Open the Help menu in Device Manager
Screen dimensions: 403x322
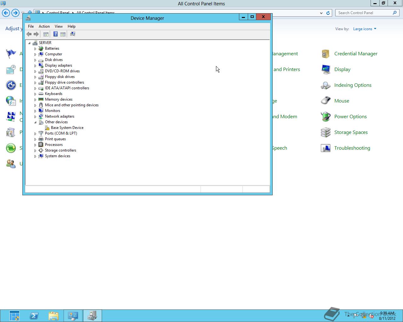71,26
